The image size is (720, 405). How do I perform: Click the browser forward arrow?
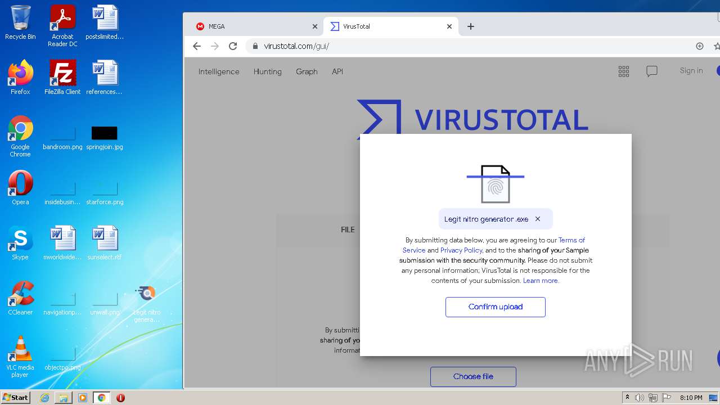[215, 46]
